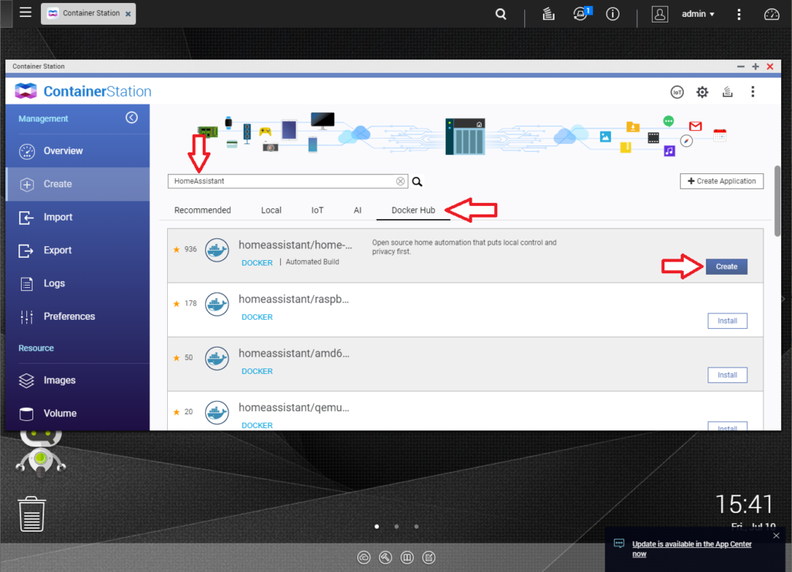Click the homeassistant/qemu... image title
The height and width of the screenshot is (572, 792).
pyautogui.click(x=294, y=407)
